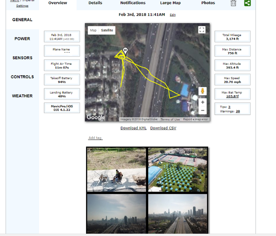276x236 pixels.
Task: Open the tennis courts aerial photo thumbnail
Action: coord(178,170)
